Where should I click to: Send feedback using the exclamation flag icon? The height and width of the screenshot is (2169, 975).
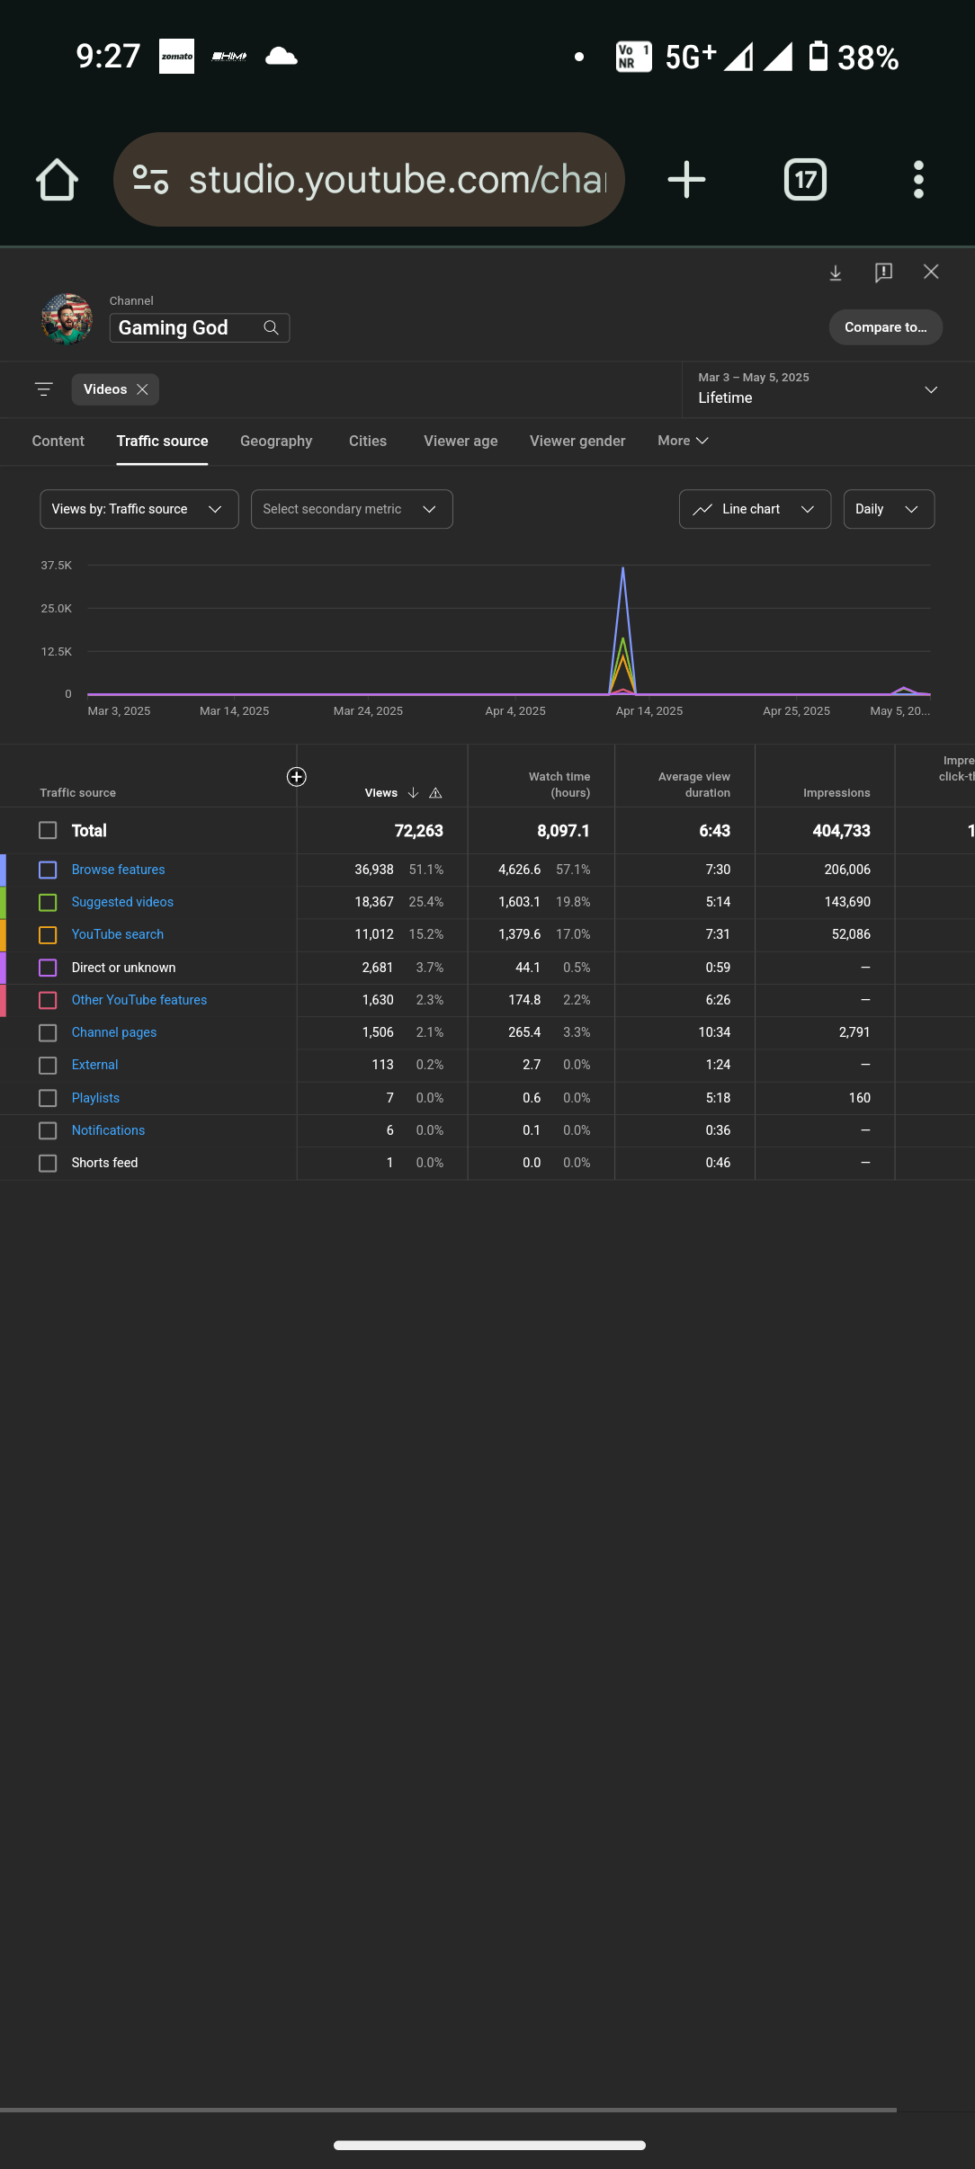click(883, 272)
